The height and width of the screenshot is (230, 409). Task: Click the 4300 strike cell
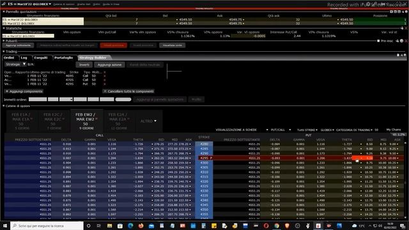tap(204, 163)
